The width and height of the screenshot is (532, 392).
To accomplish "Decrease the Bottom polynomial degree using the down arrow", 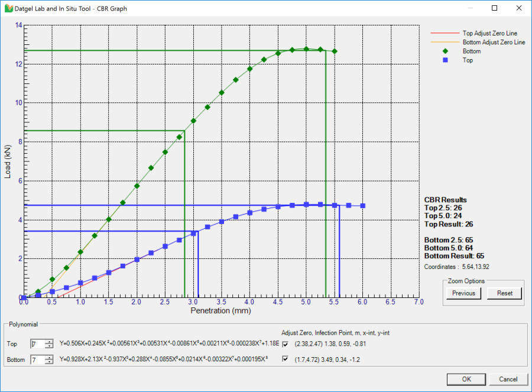I will (50, 362).
